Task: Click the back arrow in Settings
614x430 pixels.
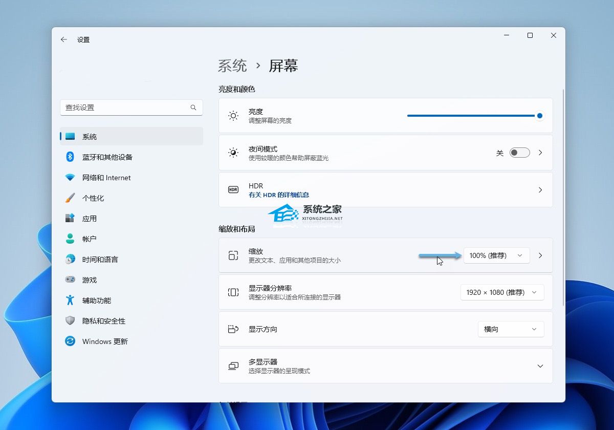Action: pos(63,39)
